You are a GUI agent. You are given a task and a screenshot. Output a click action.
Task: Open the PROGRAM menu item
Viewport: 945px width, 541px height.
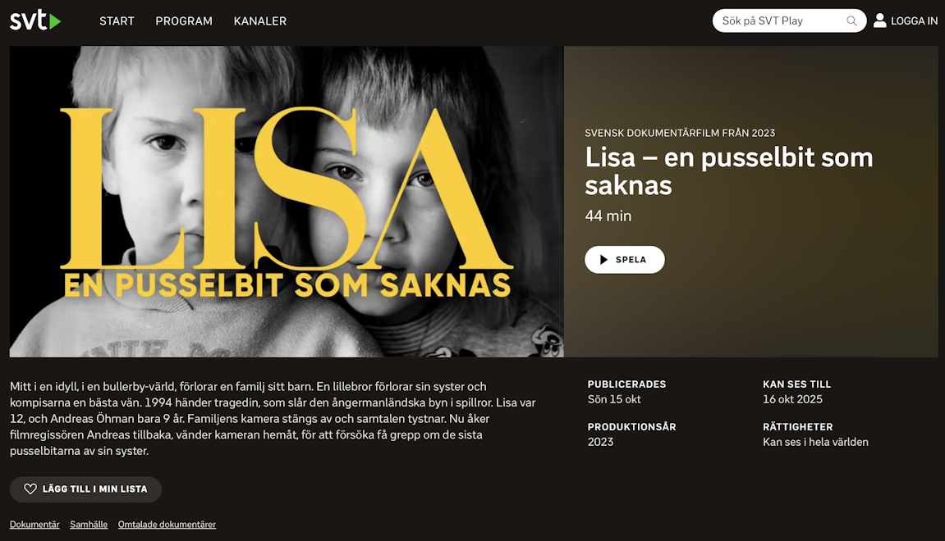click(x=184, y=21)
